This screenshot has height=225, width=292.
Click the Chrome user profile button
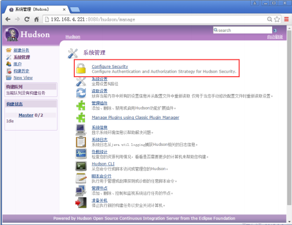(255, 3)
